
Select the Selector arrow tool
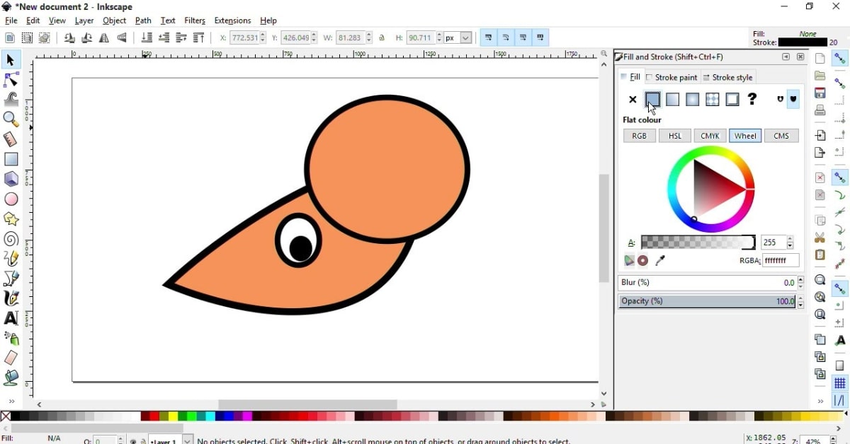[11, 60]
